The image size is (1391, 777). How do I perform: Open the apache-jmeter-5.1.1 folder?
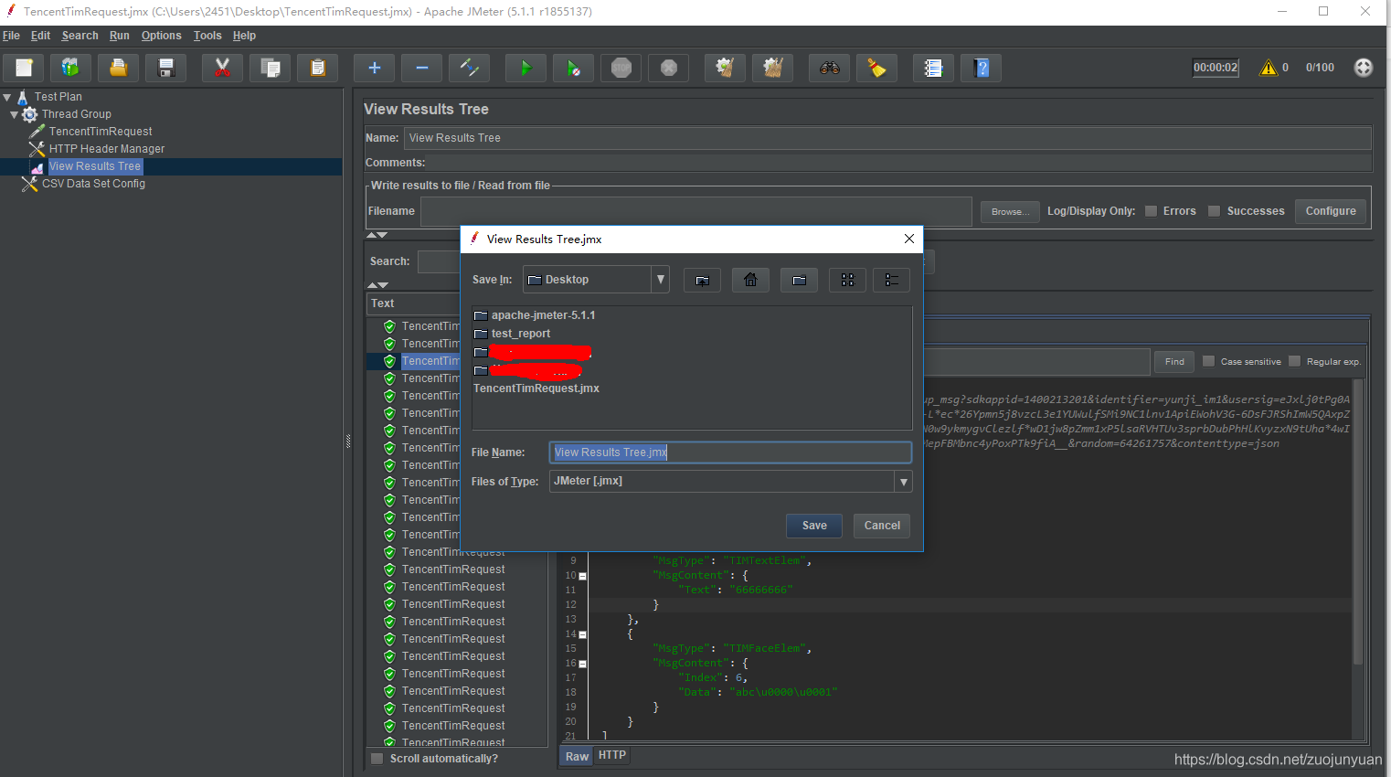[543, 315]
